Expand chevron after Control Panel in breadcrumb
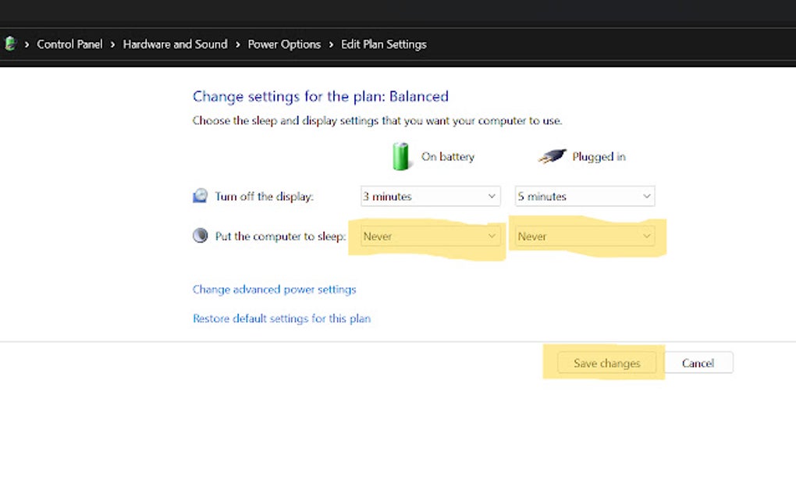Screen dimensions: 796x498 (112, 44)
